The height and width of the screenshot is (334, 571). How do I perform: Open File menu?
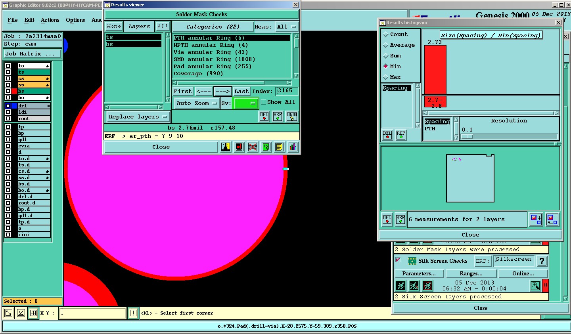(13, 20)
